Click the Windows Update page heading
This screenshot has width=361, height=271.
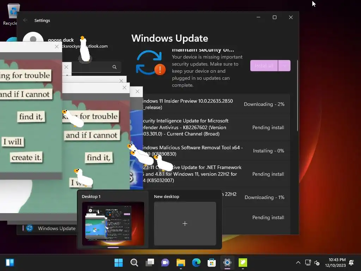tap(170, 38)
